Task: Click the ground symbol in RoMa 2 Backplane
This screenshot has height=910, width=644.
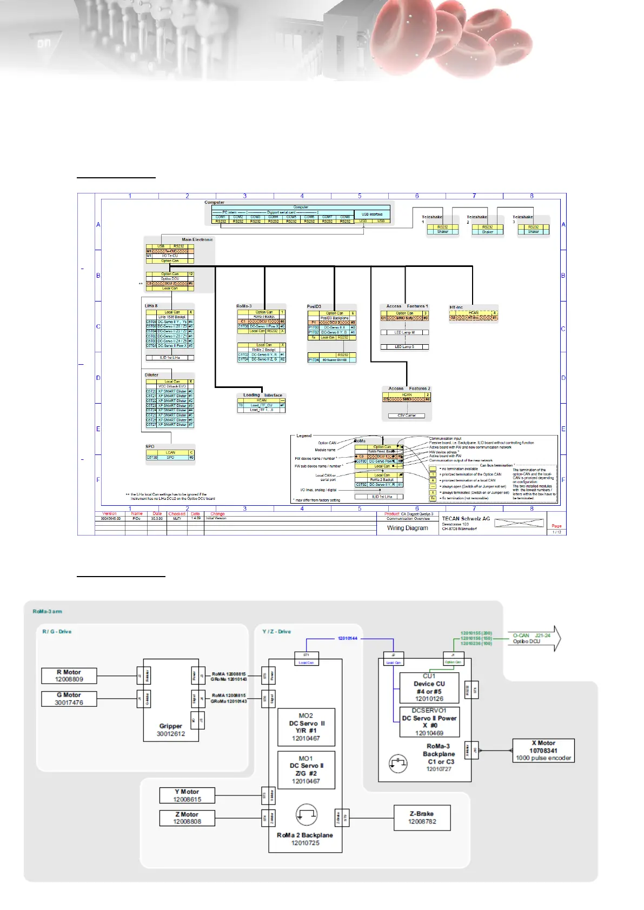Action: click(x=307, y=814)
